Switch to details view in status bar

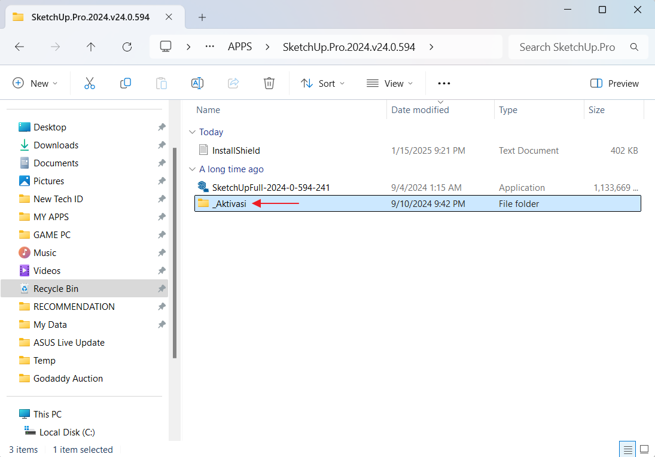click(627, 449)
